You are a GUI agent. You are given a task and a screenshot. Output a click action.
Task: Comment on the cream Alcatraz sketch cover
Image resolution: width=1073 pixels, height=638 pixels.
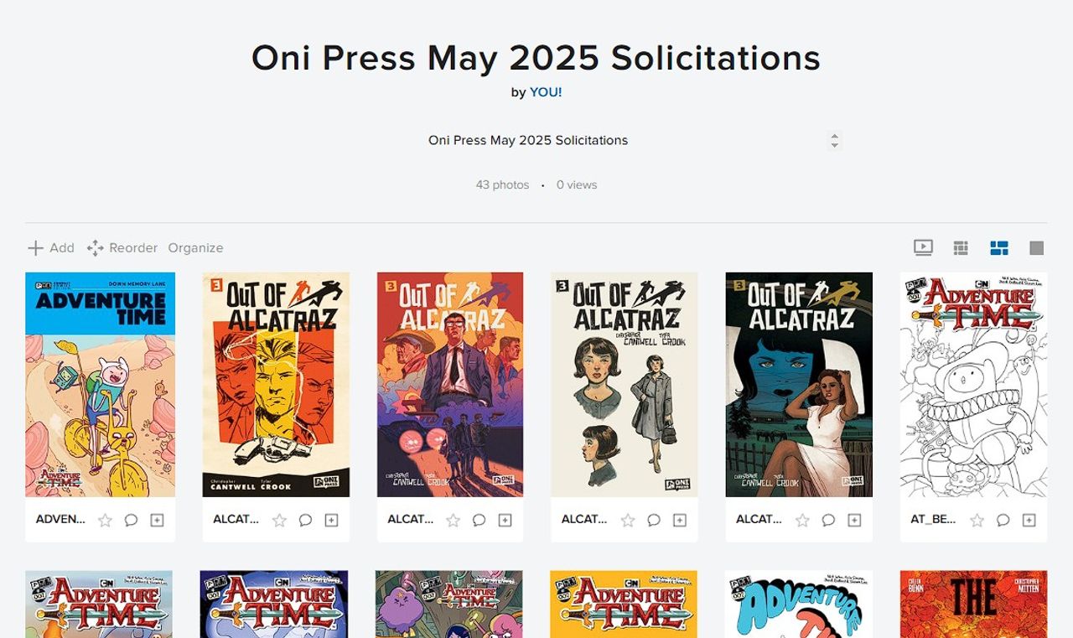(x=654, y=521)
